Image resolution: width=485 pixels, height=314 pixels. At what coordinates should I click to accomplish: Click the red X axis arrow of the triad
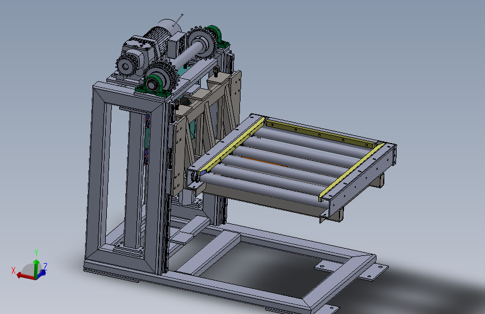(x=25, y=275)
